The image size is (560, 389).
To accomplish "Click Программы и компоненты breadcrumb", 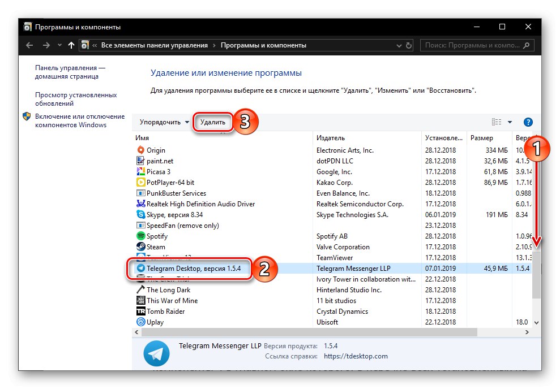I will (263, 45).
